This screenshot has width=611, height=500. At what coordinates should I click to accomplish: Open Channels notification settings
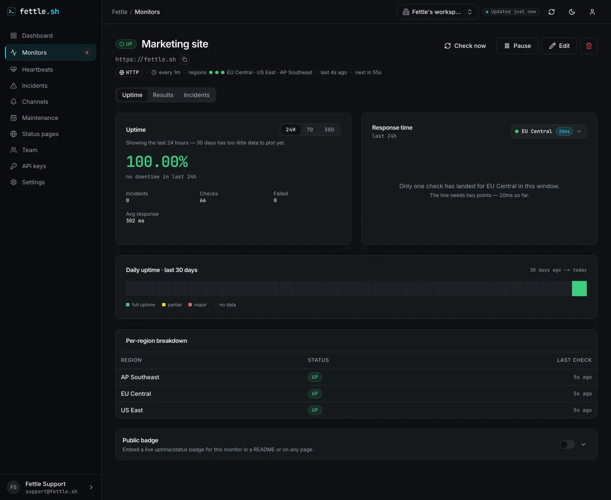pos(50,102)
